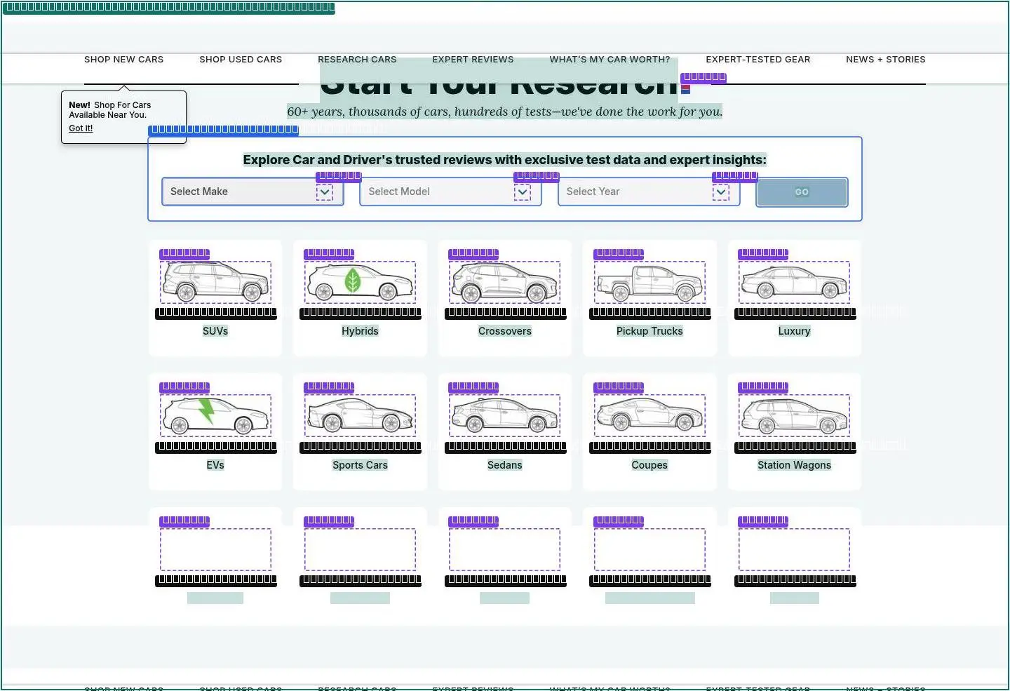Viewport: 1010px width, 691px height.
Task: Open the Luxury car image
Action: pyautogui.click(x=794, y=282)
